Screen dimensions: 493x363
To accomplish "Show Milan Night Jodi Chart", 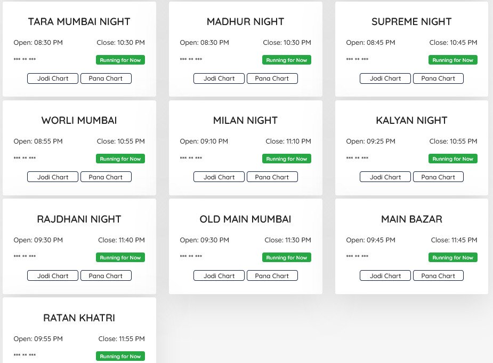I will coord(219,177).
